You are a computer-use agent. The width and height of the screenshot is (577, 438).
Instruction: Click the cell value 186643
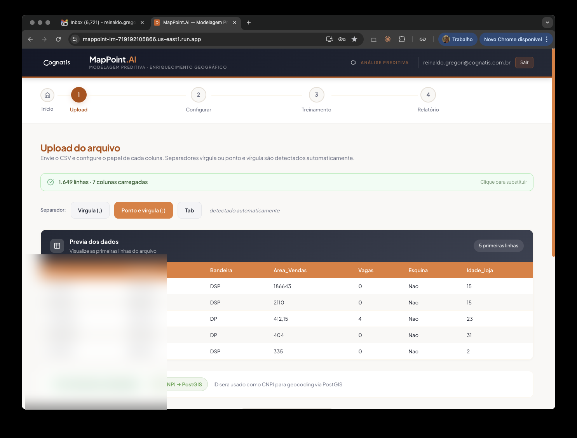(282, 286)
